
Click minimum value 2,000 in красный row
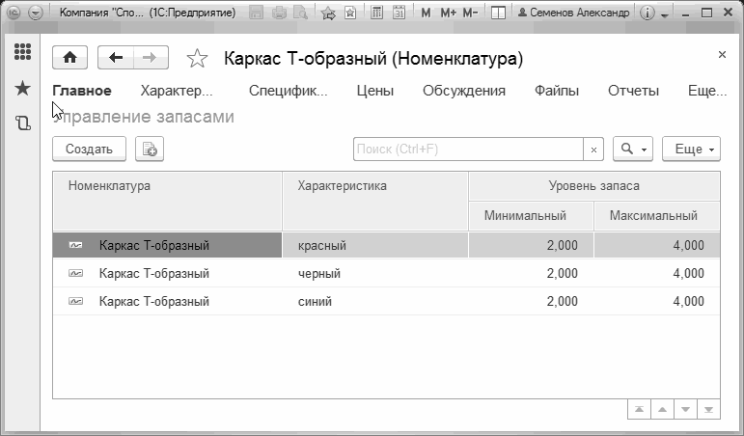click(531, 245)
